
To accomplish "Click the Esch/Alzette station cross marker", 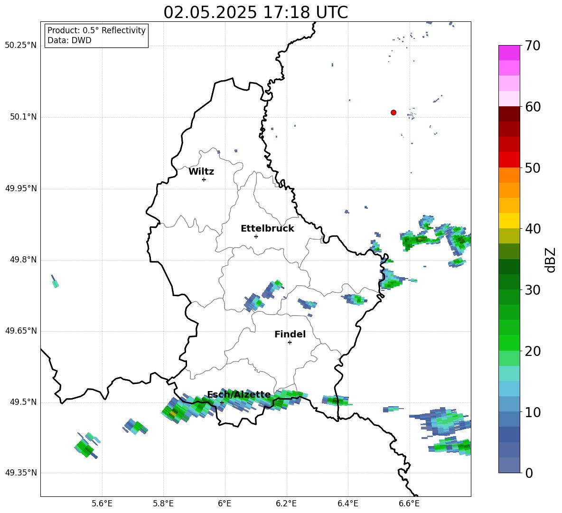I will [x=222, y=402].
